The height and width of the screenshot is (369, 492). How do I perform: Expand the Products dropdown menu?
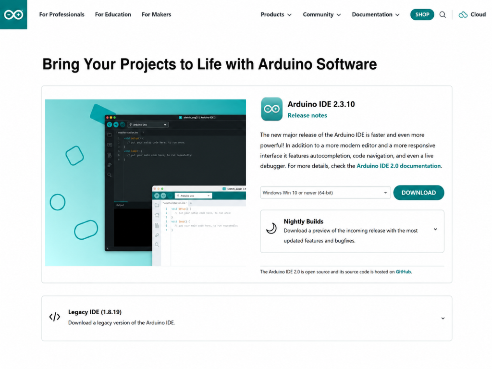[276, 14]
